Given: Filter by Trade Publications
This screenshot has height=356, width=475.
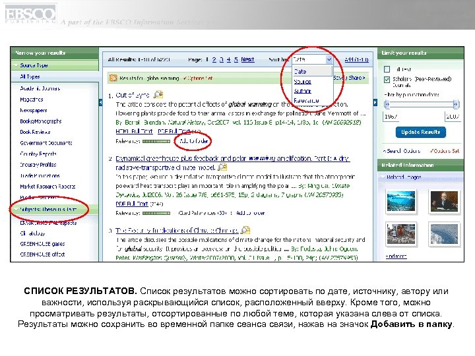Looking at the screenshot, I should coord(40,175).
